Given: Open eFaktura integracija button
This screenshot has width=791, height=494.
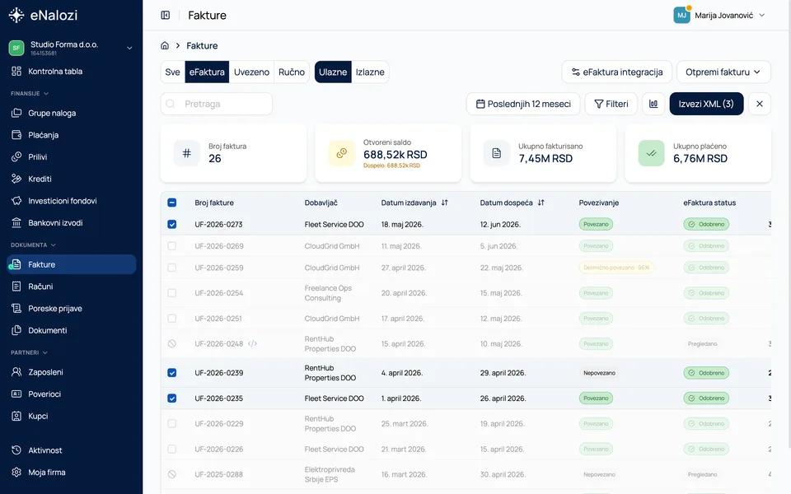Looking at the screenshot, I should coord(616,72).
